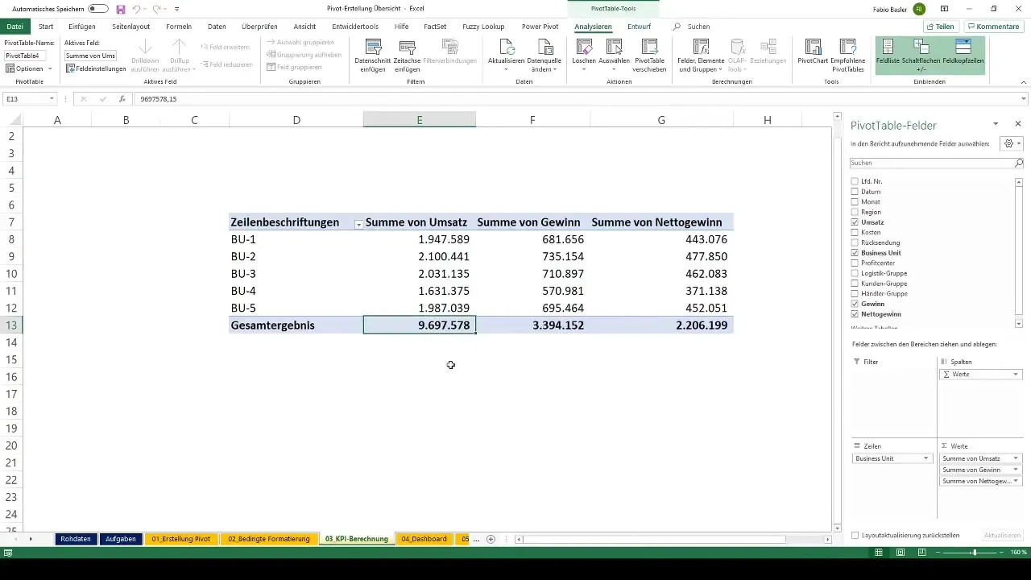Check the Region field checkbox

855,212
